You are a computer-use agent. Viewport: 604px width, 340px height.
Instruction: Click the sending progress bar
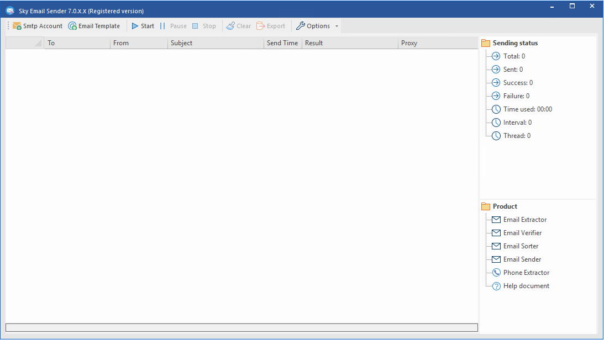(x=241, y=328)
